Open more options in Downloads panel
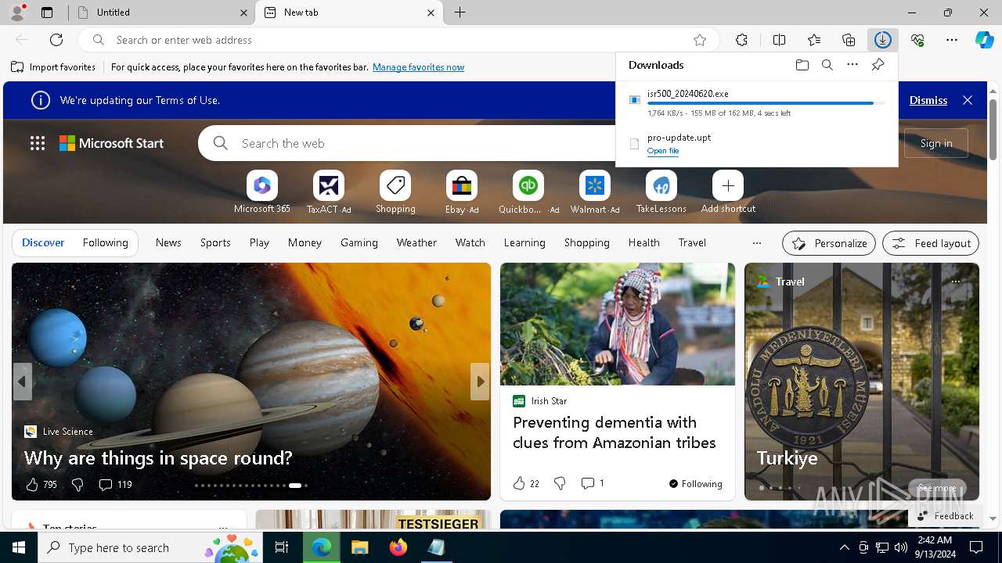Screen dimensions: 1002x563 tap(852, 65)
